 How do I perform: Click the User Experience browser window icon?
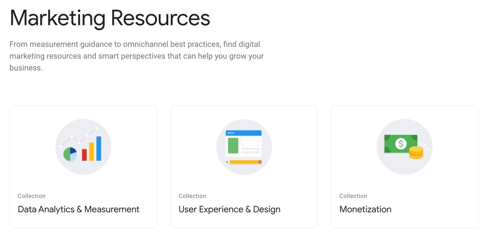click(x=244, y=147)
